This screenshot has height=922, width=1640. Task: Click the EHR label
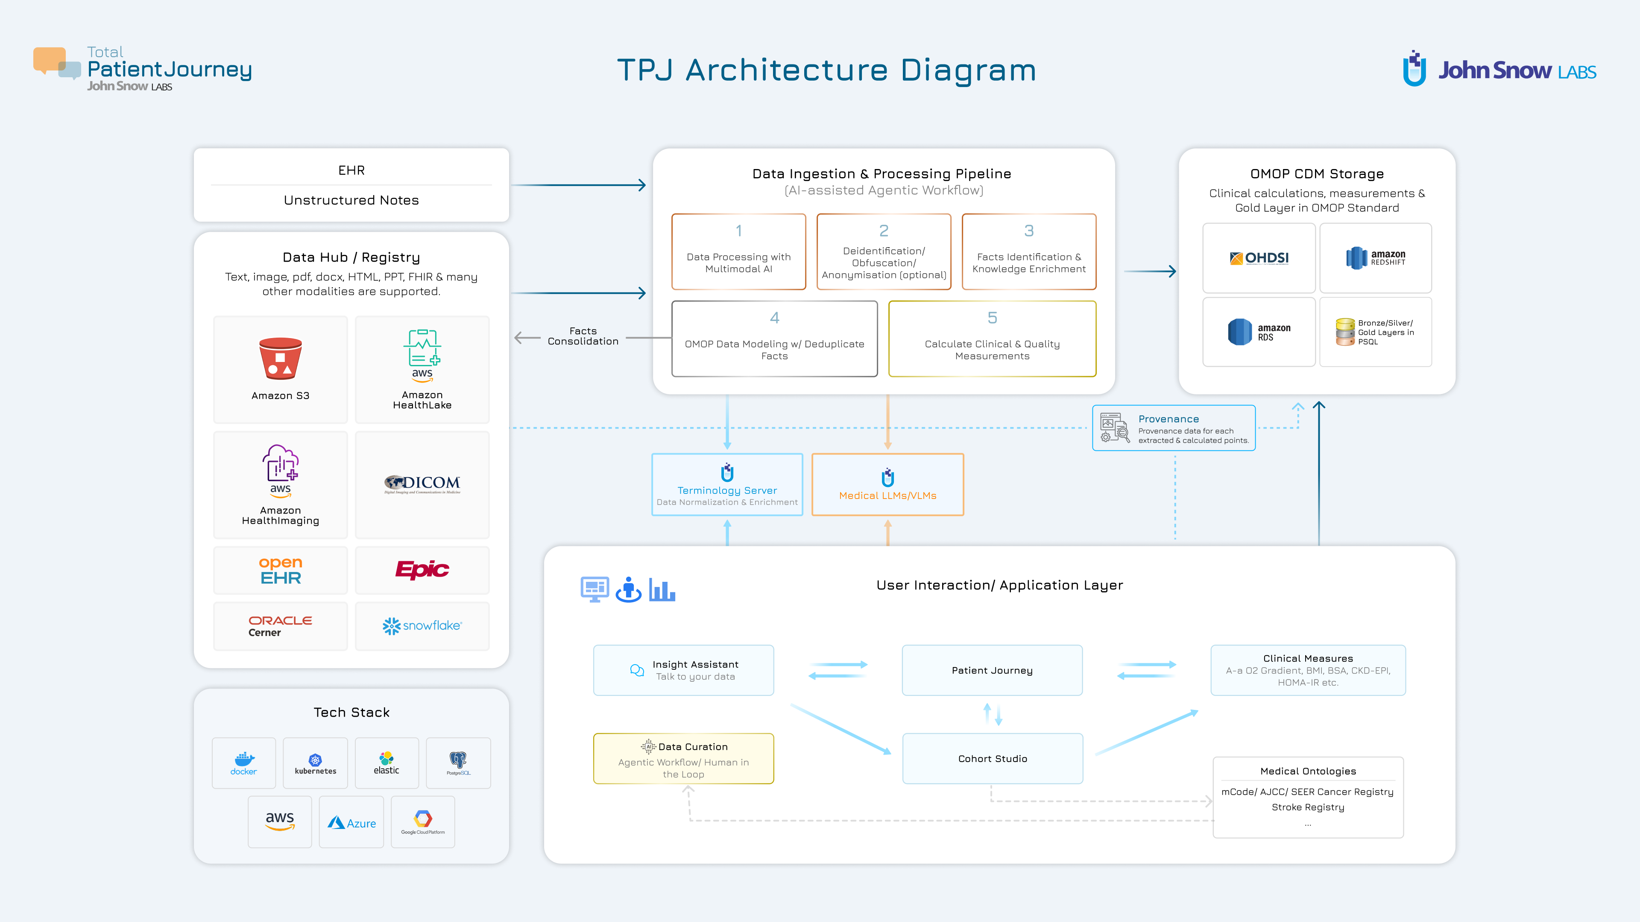pyautogui.click(x=351, y=170)
